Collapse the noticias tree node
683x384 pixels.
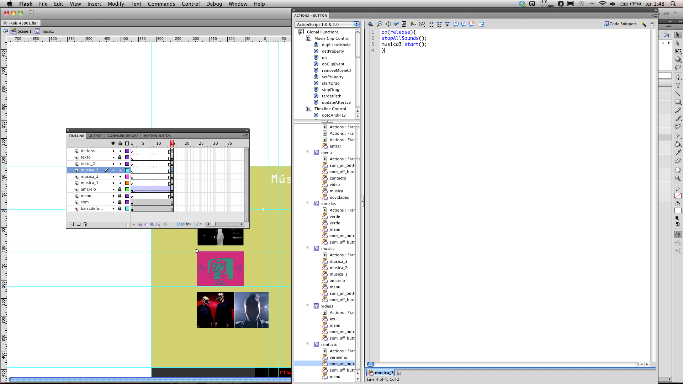[x=308, y=203]
